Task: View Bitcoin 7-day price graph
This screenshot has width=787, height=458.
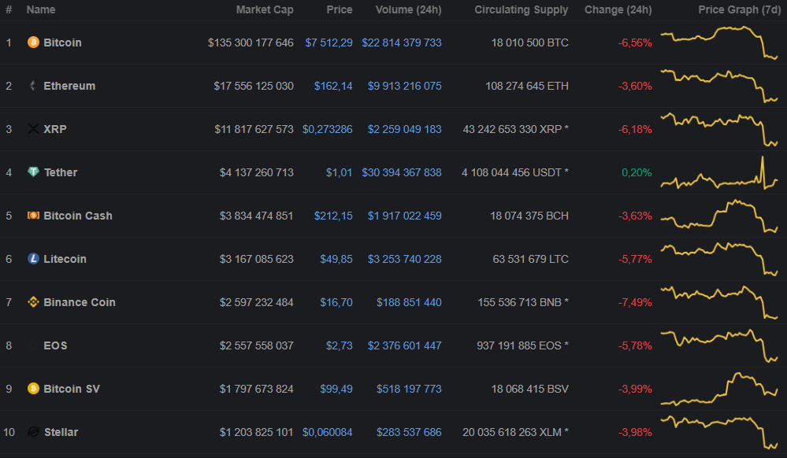Action: pos(719,42)
